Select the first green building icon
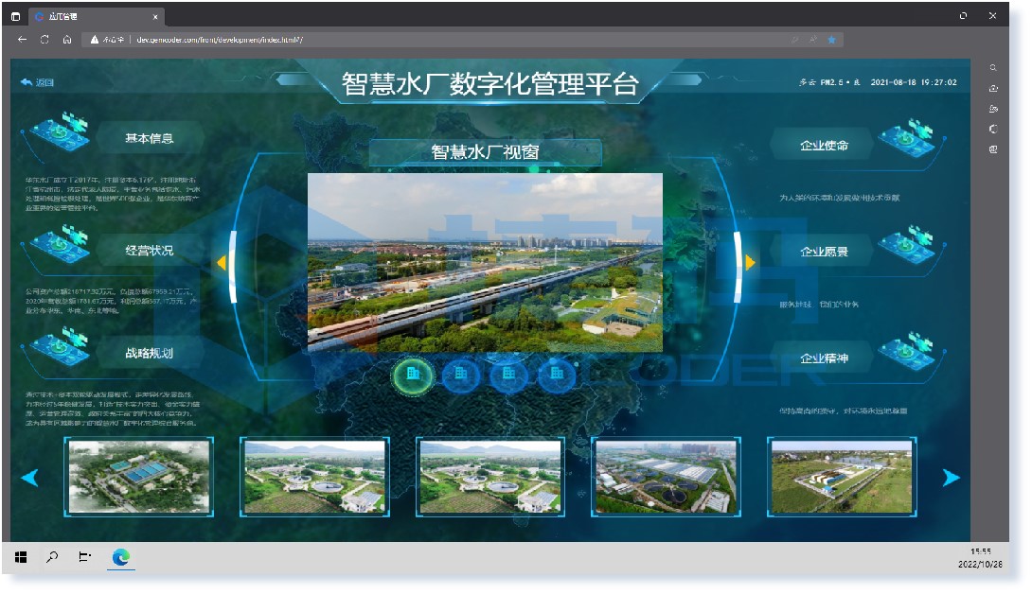1032x594 pixels. 413,376
